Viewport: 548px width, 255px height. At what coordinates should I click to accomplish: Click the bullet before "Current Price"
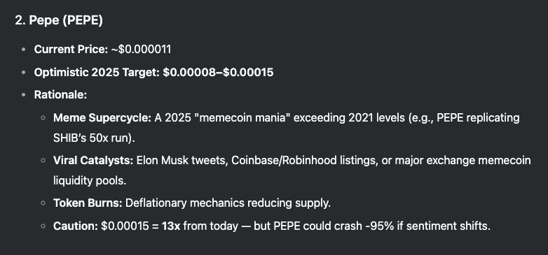tap(23, 50)
